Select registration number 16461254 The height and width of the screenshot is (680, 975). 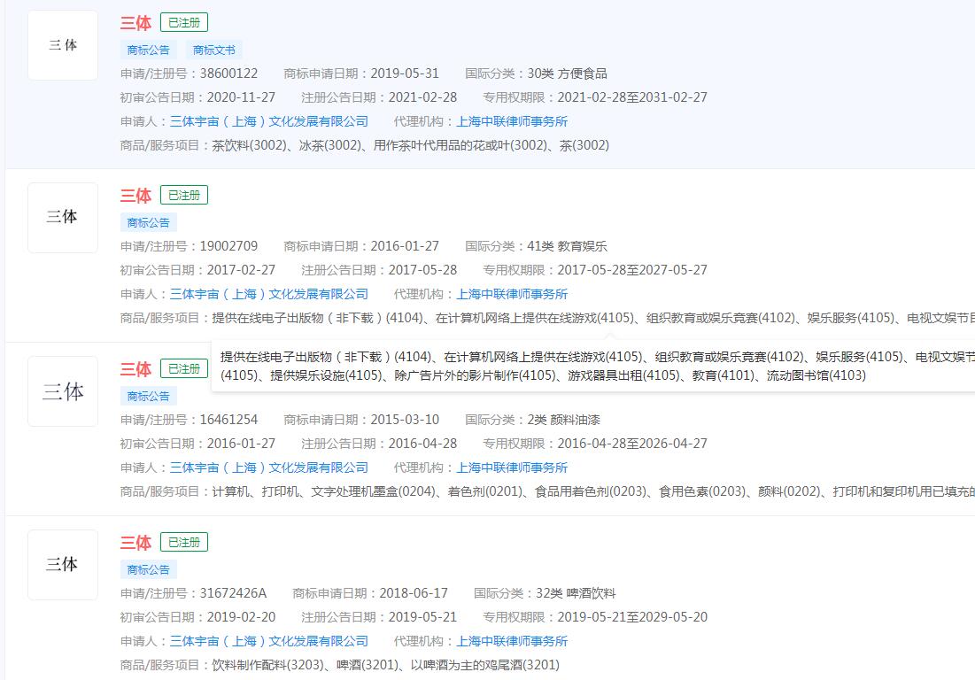coord(228,420)
